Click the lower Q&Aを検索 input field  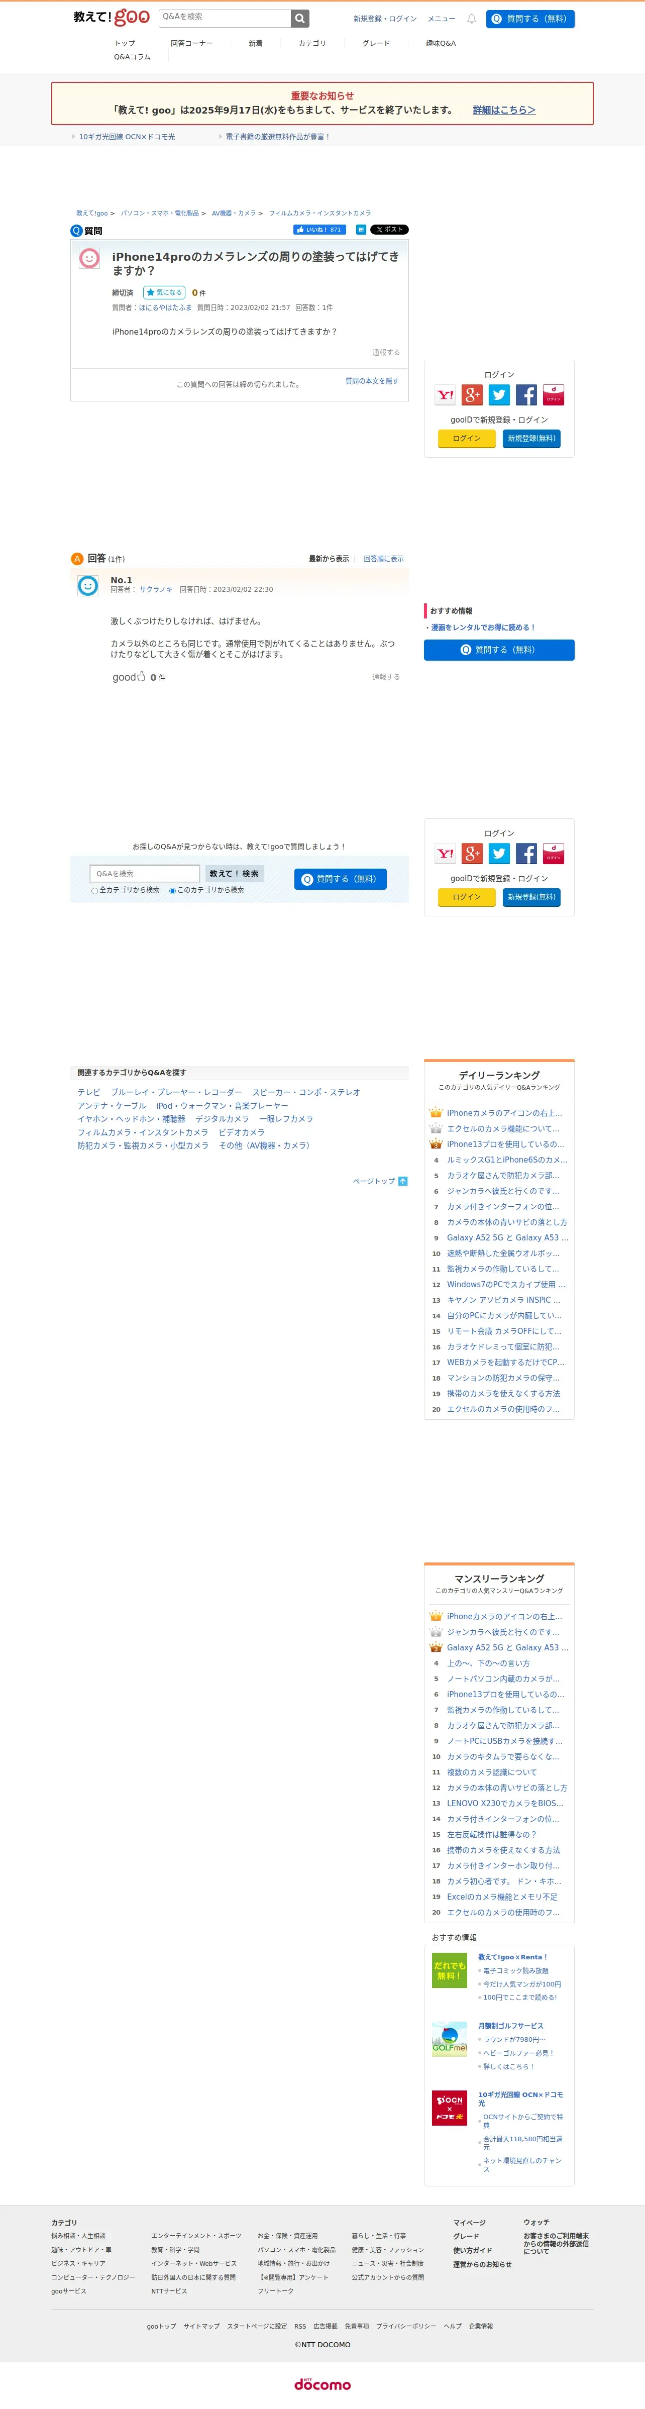[x=145, y=874]
